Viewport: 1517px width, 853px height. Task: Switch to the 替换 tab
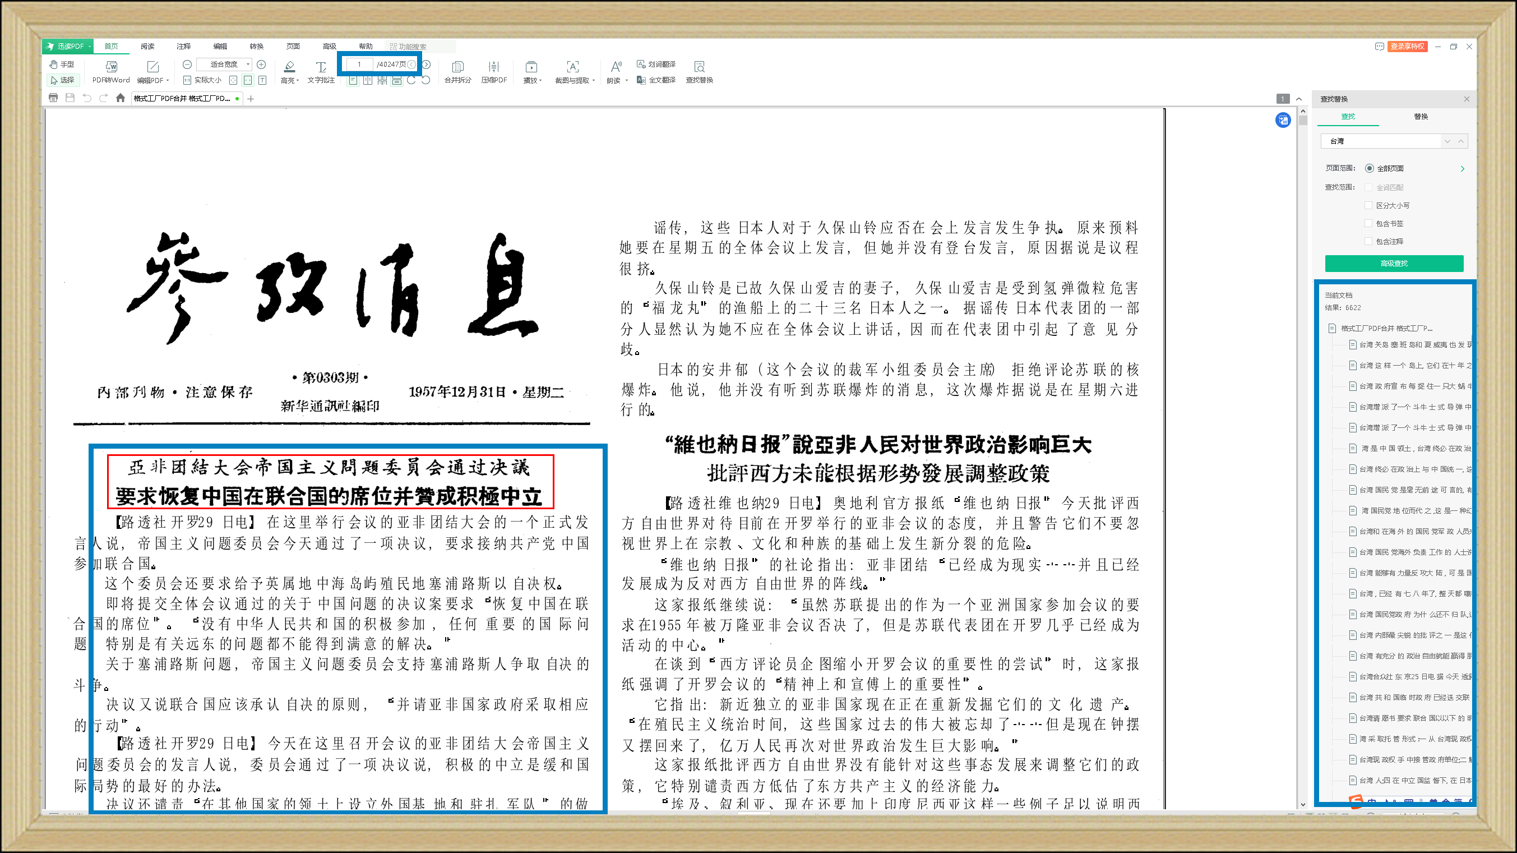pos(1421,117)
